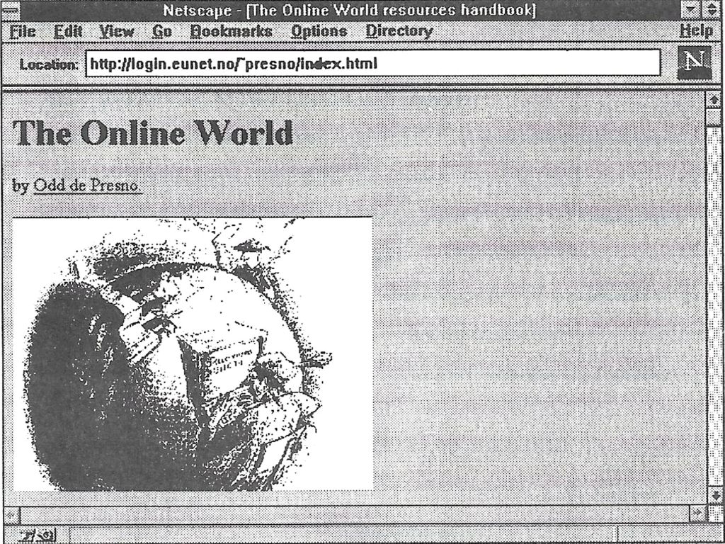This screenshot has height=544, width=725.
Task: Open the View menu
Action: 115,31
